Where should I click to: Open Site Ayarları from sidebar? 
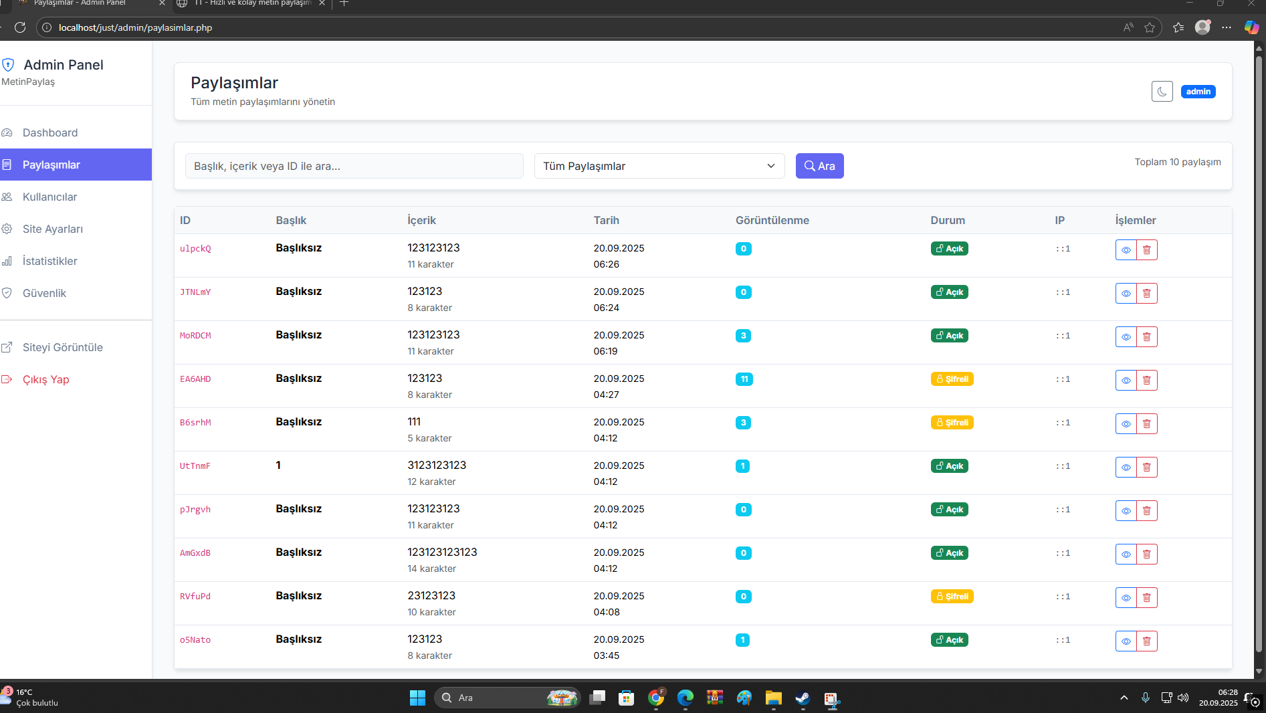click(53, 229)
